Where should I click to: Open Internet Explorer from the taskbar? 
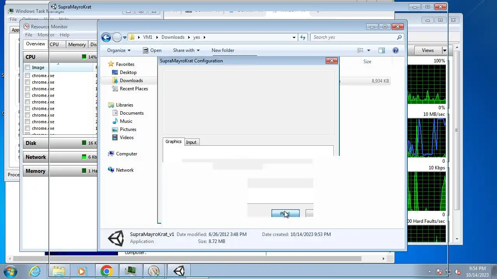point(35,271)
